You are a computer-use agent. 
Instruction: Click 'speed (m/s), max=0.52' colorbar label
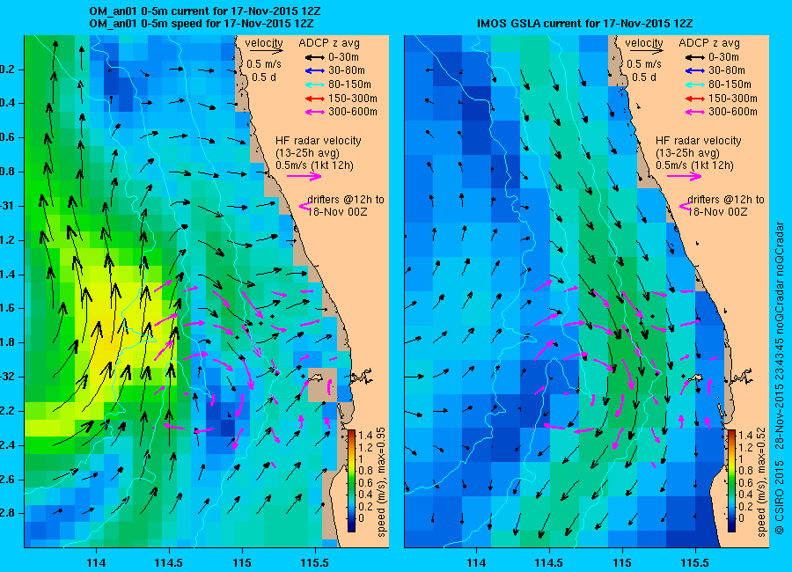click(x=761, y=482)
